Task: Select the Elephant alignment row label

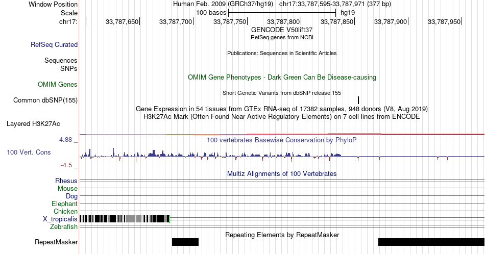Action: click(x=64, y=204)
